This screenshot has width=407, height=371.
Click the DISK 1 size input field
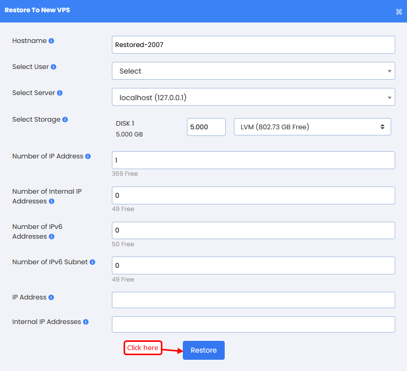[x=206, y=127]
